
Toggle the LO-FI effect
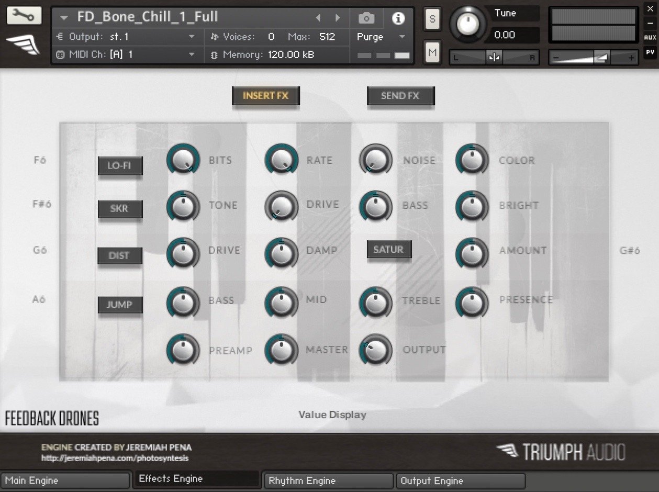pos(119,166)
